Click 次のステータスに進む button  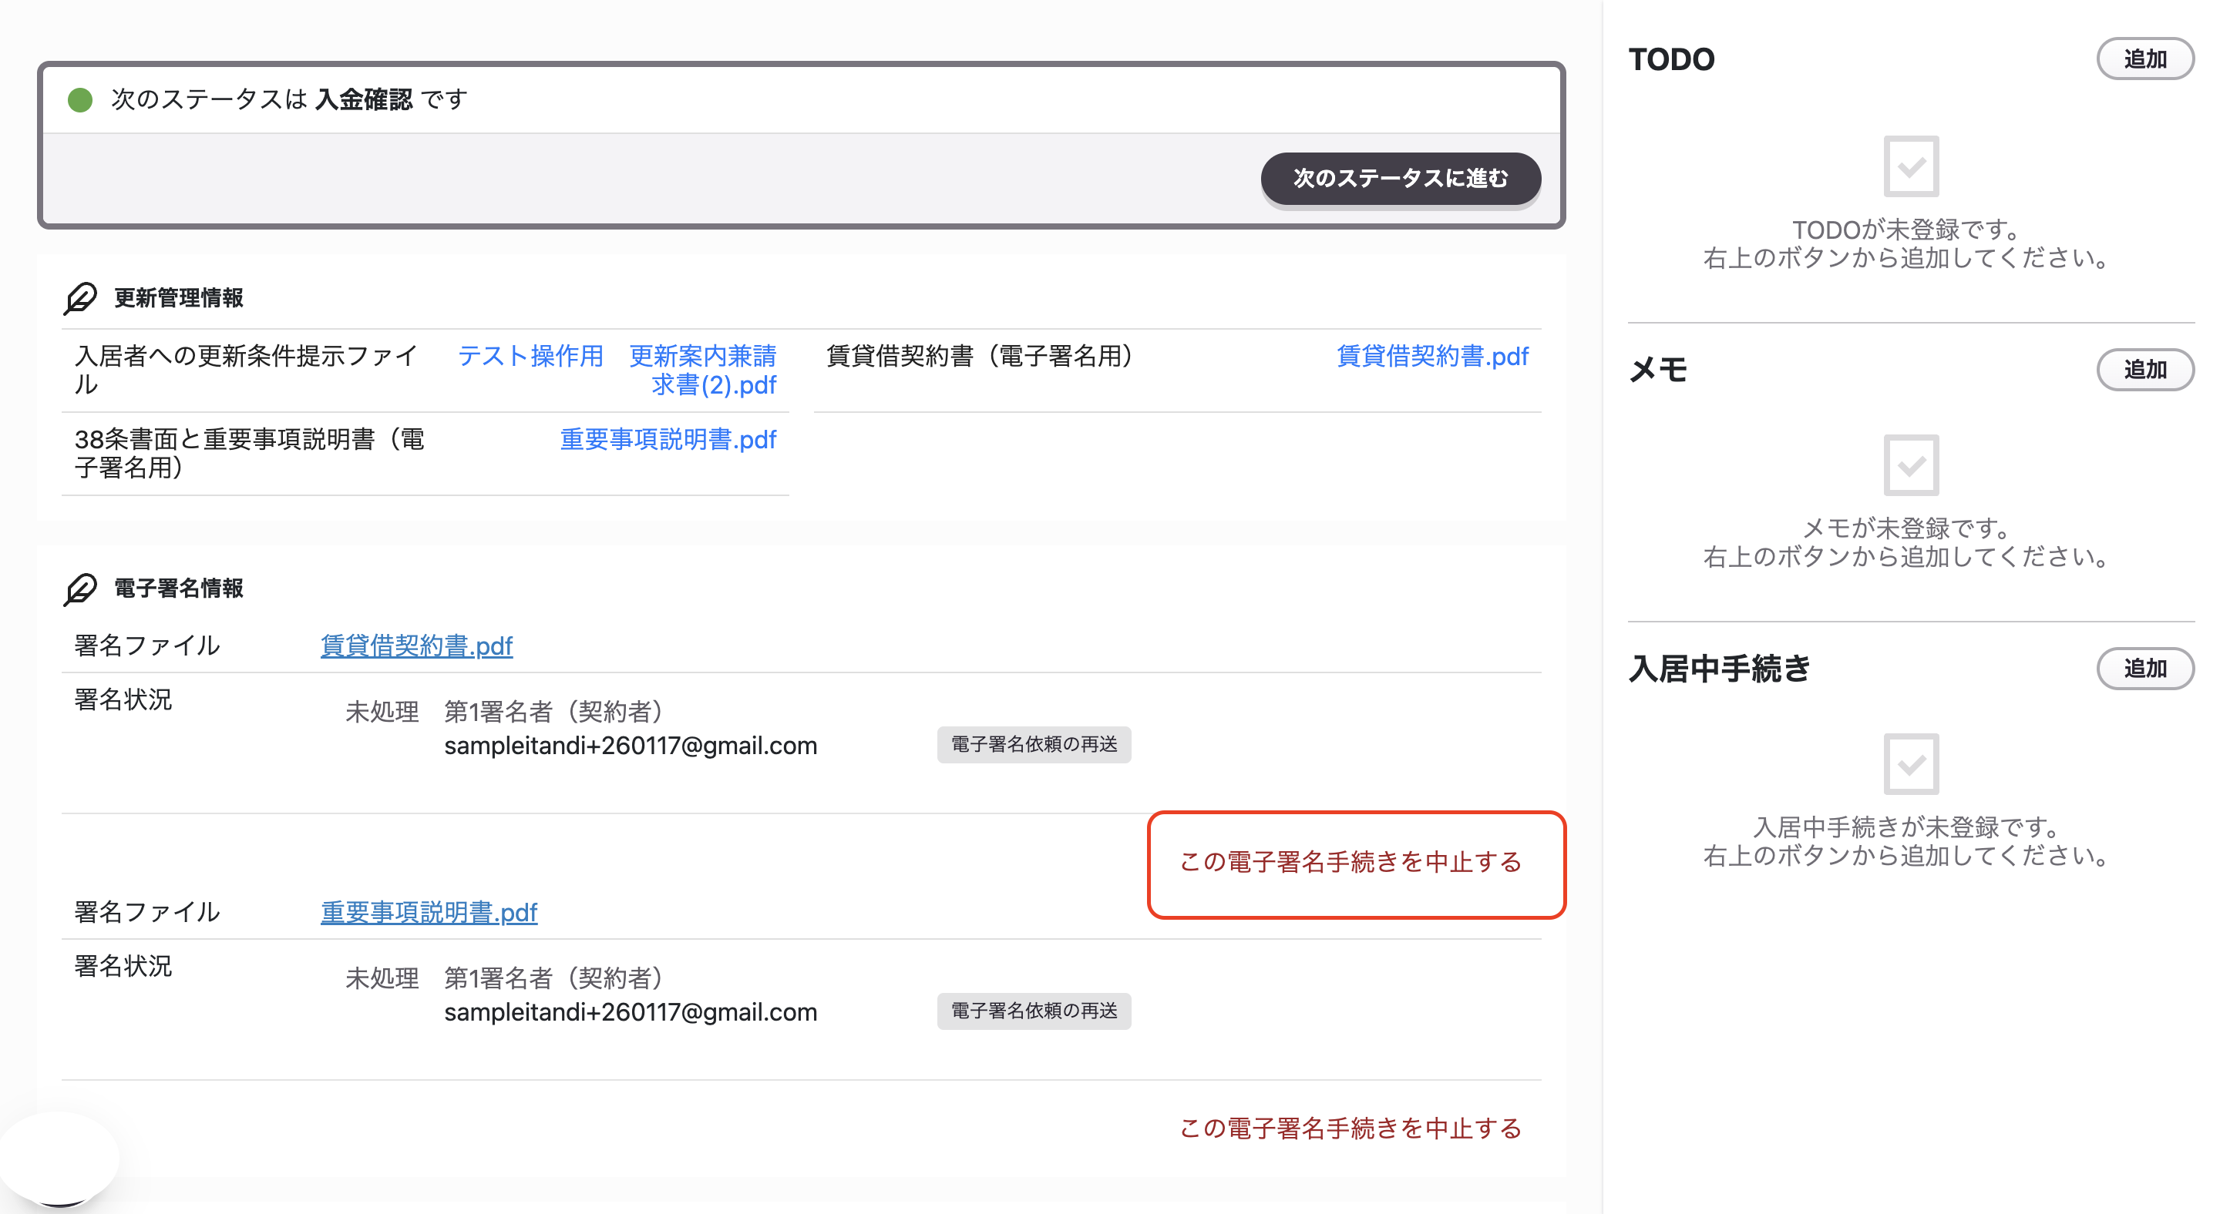(1400, 178)
